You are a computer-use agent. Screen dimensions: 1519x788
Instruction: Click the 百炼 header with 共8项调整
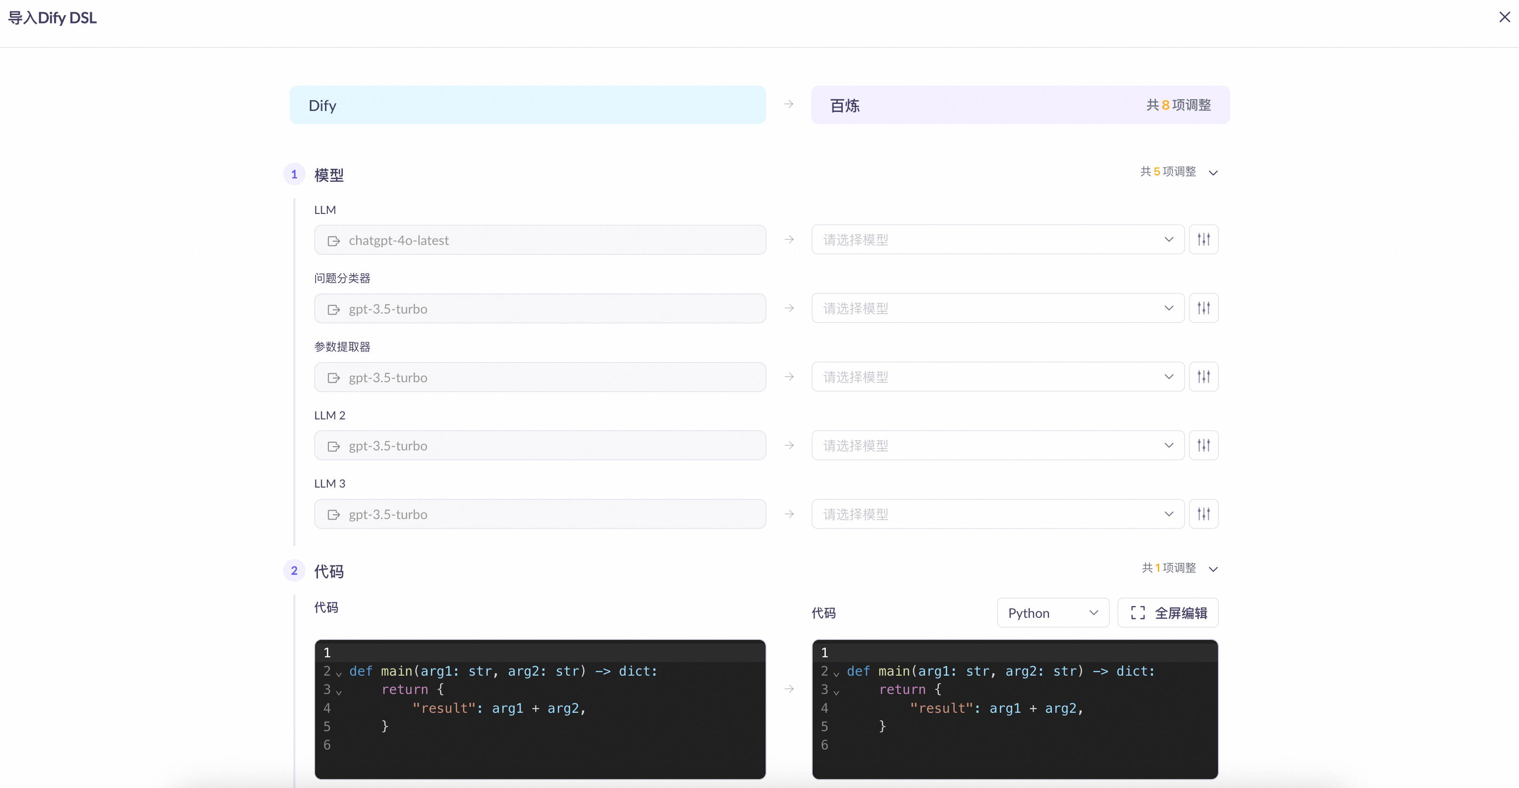pos(1020,105)
